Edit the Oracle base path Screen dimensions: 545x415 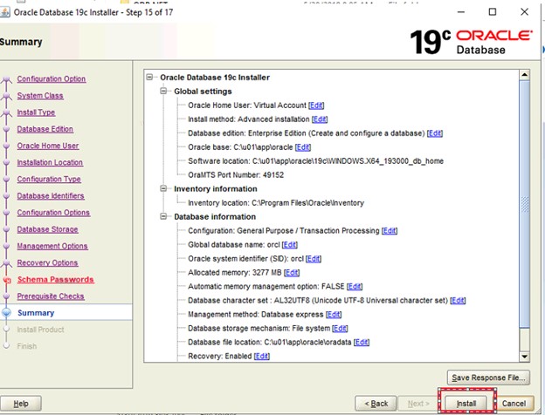tap(303, 147)
